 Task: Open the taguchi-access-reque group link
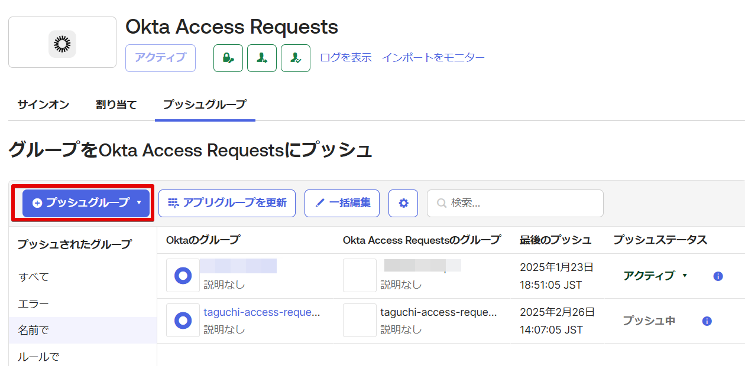pyautogui.click(x=261, y=312)
